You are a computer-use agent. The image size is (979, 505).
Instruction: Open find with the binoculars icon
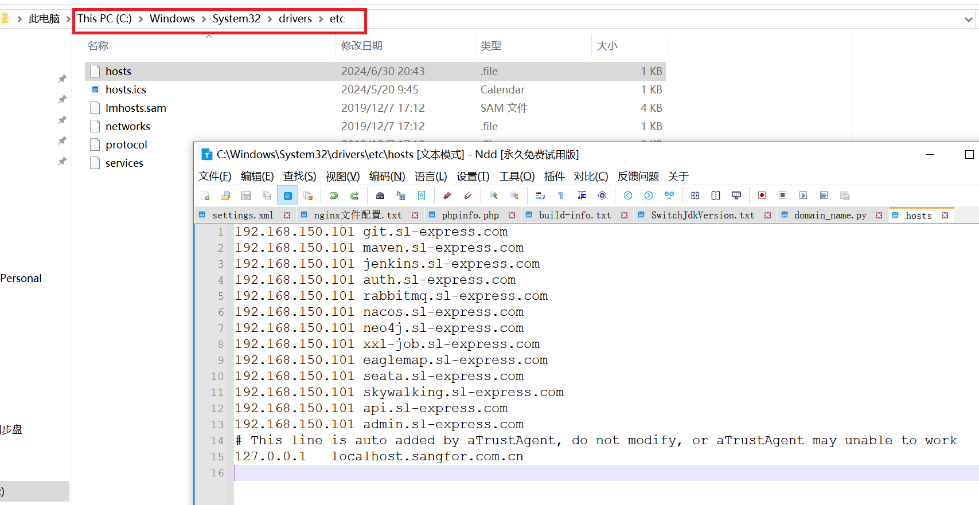click(x=380, y=195)
